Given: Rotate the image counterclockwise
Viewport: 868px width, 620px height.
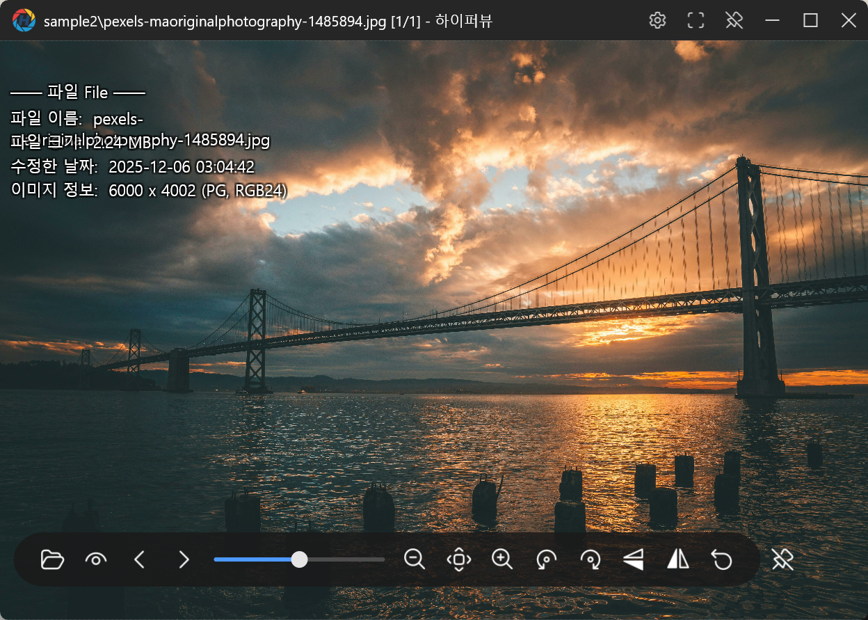Looking at the screenshot, I should pyautogui.click(x=546, y=559).
